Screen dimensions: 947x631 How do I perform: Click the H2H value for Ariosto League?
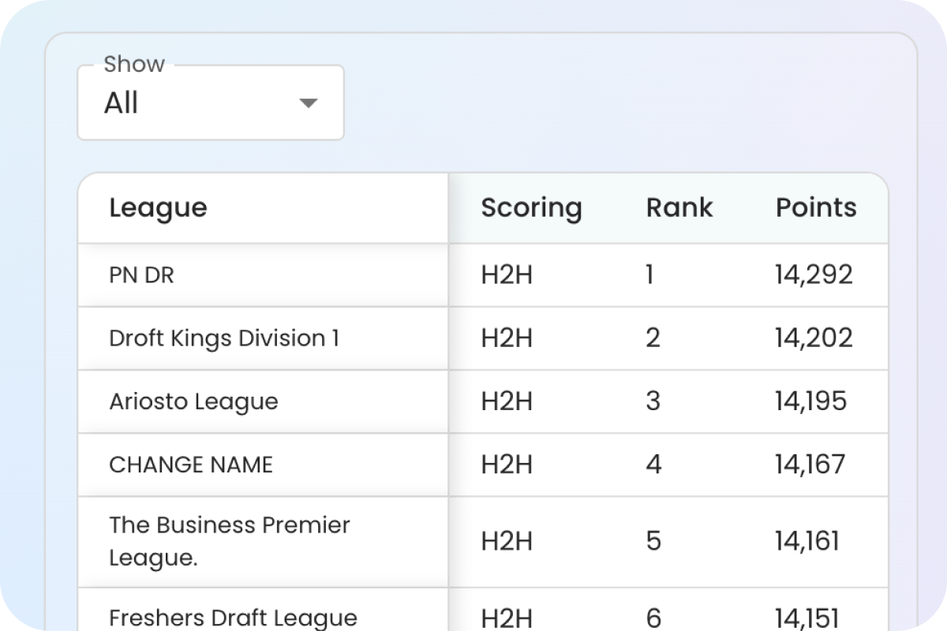(506, 401)
